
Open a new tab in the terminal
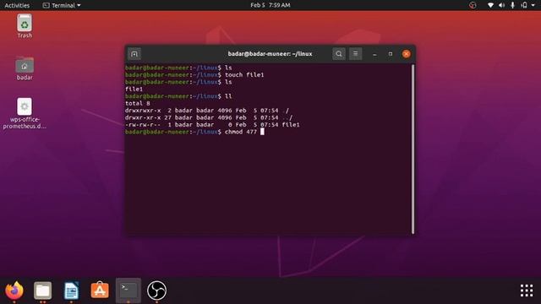click(134, 54)
